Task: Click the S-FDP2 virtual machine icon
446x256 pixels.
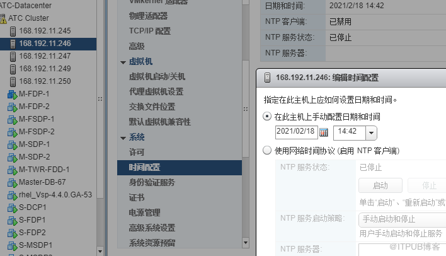Action: (x=12, y=233)
